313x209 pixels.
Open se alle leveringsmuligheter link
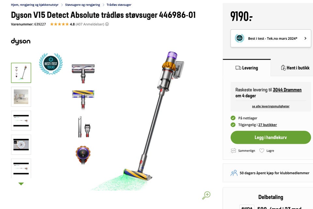(x=271, y=106)
